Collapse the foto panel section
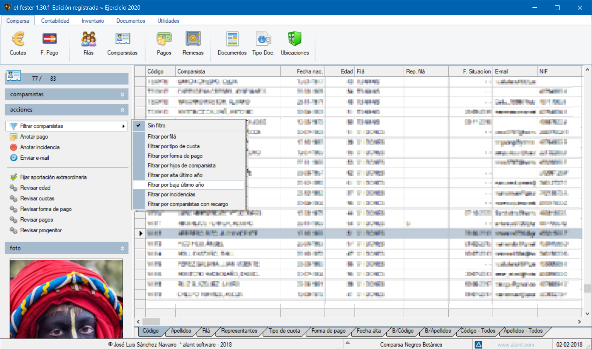The width and height of the screenshot is (592, 350). click(x=122, y=248)
